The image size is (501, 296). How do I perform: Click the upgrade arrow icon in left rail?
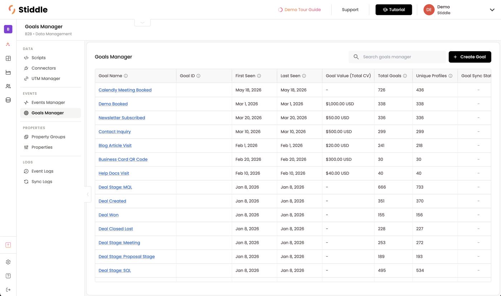(8, 245)
